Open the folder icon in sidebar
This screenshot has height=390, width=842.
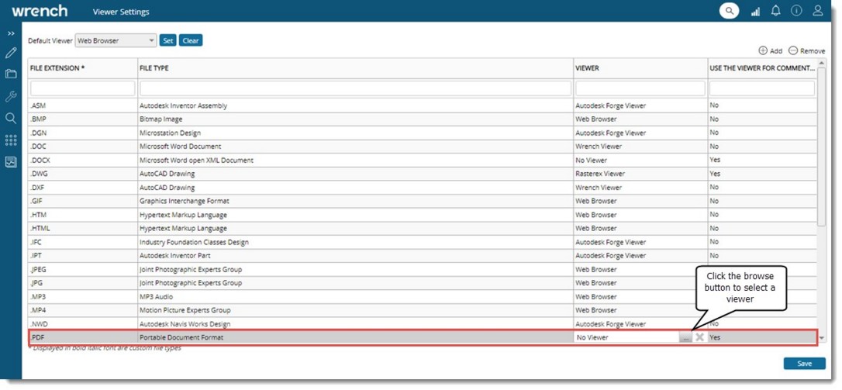point(11,74)
